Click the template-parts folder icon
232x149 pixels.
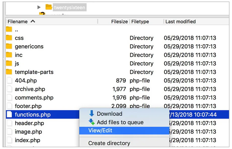coord(9,72)
